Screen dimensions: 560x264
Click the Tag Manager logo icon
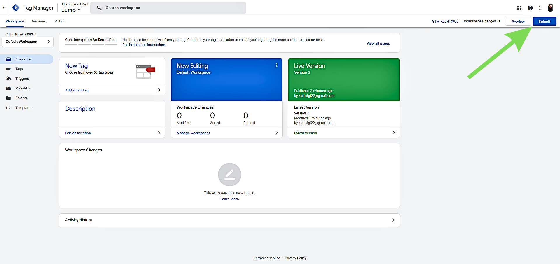click(16, 8)
